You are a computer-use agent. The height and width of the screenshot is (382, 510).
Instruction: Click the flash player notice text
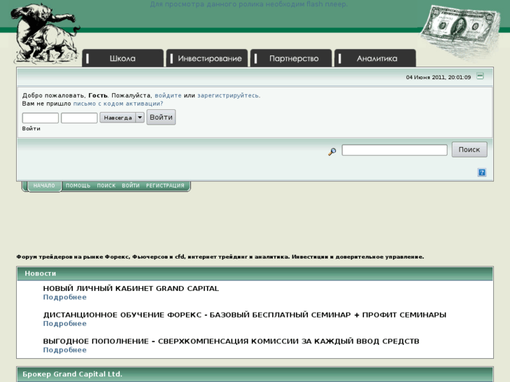249,4
